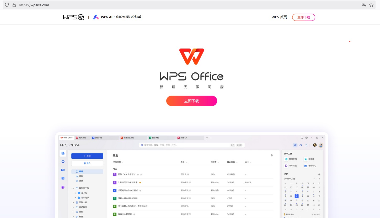Open the PDF转换 tool icon
This screenshot has height=218, width=380.
click(286, 166)
